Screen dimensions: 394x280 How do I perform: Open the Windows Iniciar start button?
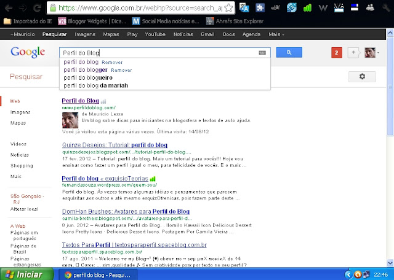(26, 274)
